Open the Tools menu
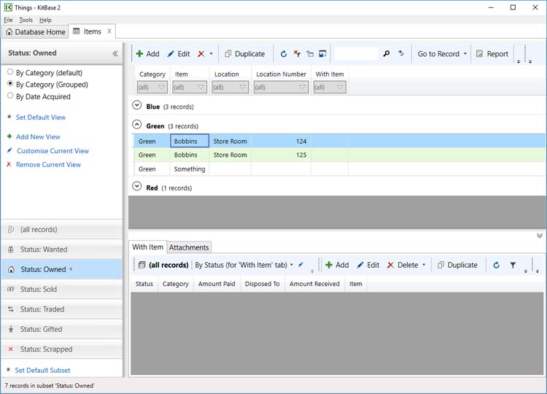547x394 pixels. click(26, 20)
